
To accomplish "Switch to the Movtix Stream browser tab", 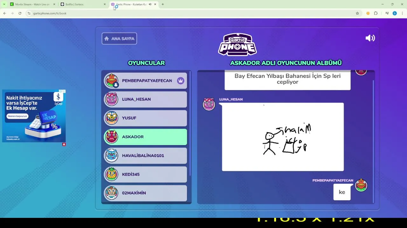I will click(32, 4).
